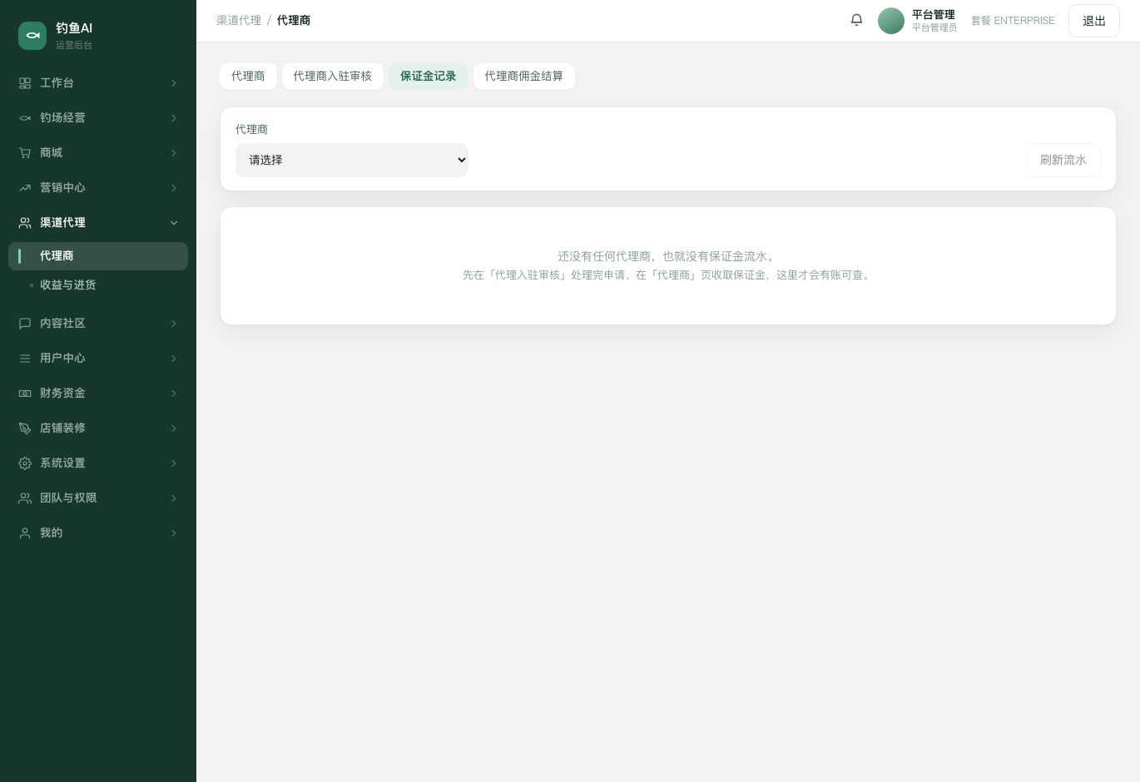Click the 营销中心 trend icon
This screenshot has height=782, width=1140.
[x=25, y=188]
